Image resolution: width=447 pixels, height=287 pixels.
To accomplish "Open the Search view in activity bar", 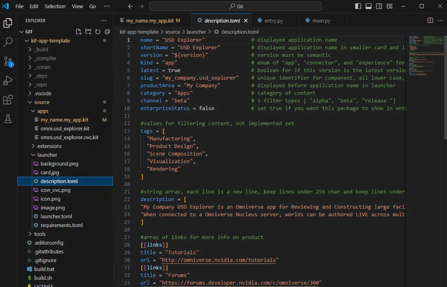I will 8,42.
